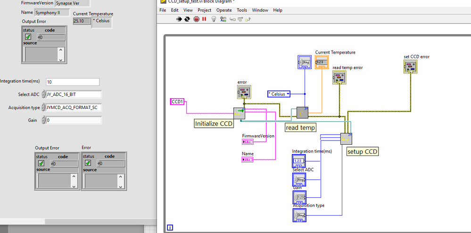Open the Help menu
The height and width of the screenshot is (233, 471).
(278, 10)
